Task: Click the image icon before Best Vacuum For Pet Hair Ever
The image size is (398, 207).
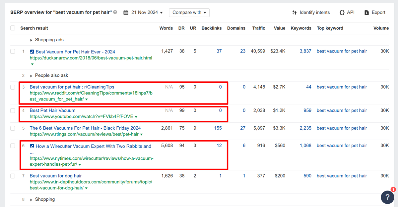Action: point(32,52)
